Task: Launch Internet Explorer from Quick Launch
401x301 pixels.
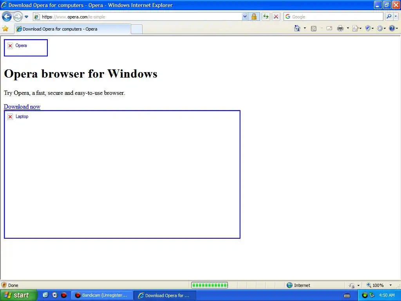Action: click(45, 295)
